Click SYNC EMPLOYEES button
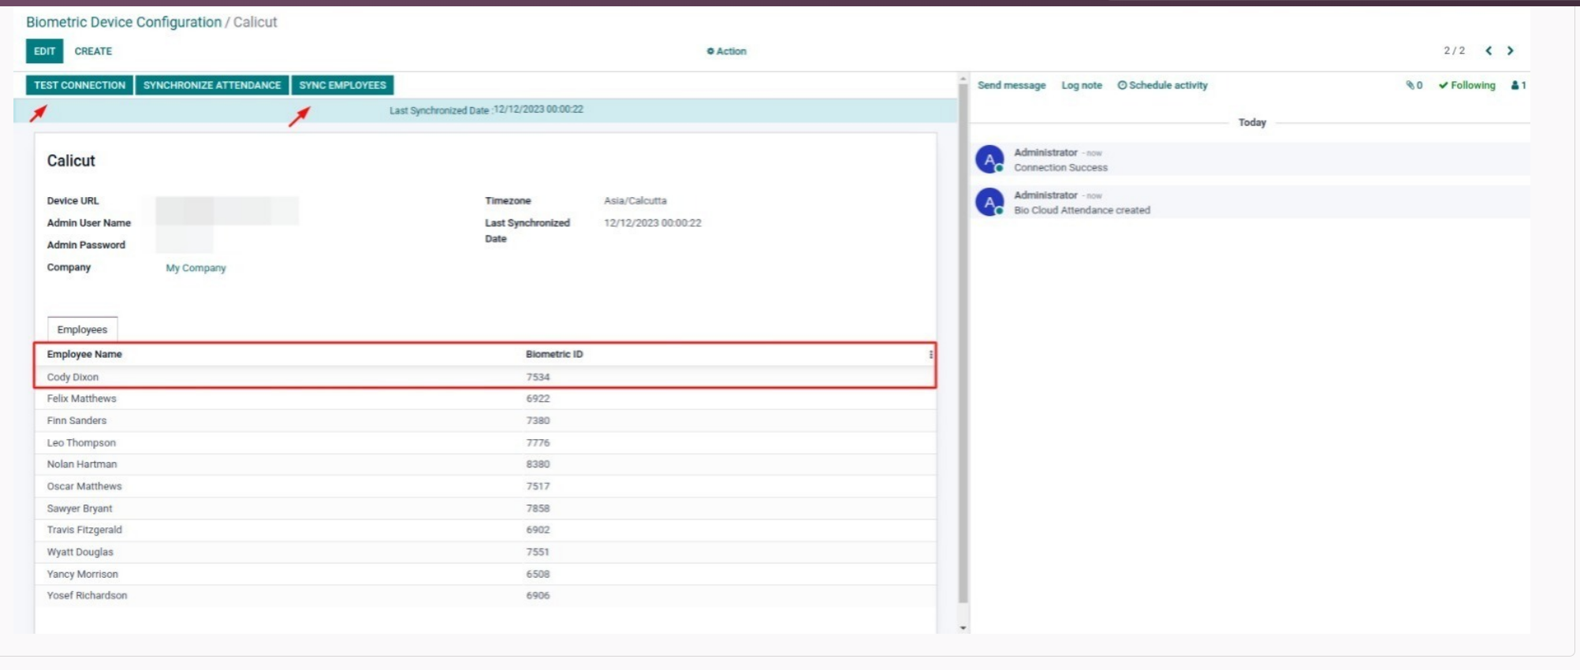Screen dimensions: 1580x670 [x=342, y=85]
